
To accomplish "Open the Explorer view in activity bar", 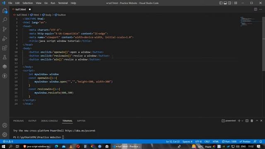I will coord(5,11).
